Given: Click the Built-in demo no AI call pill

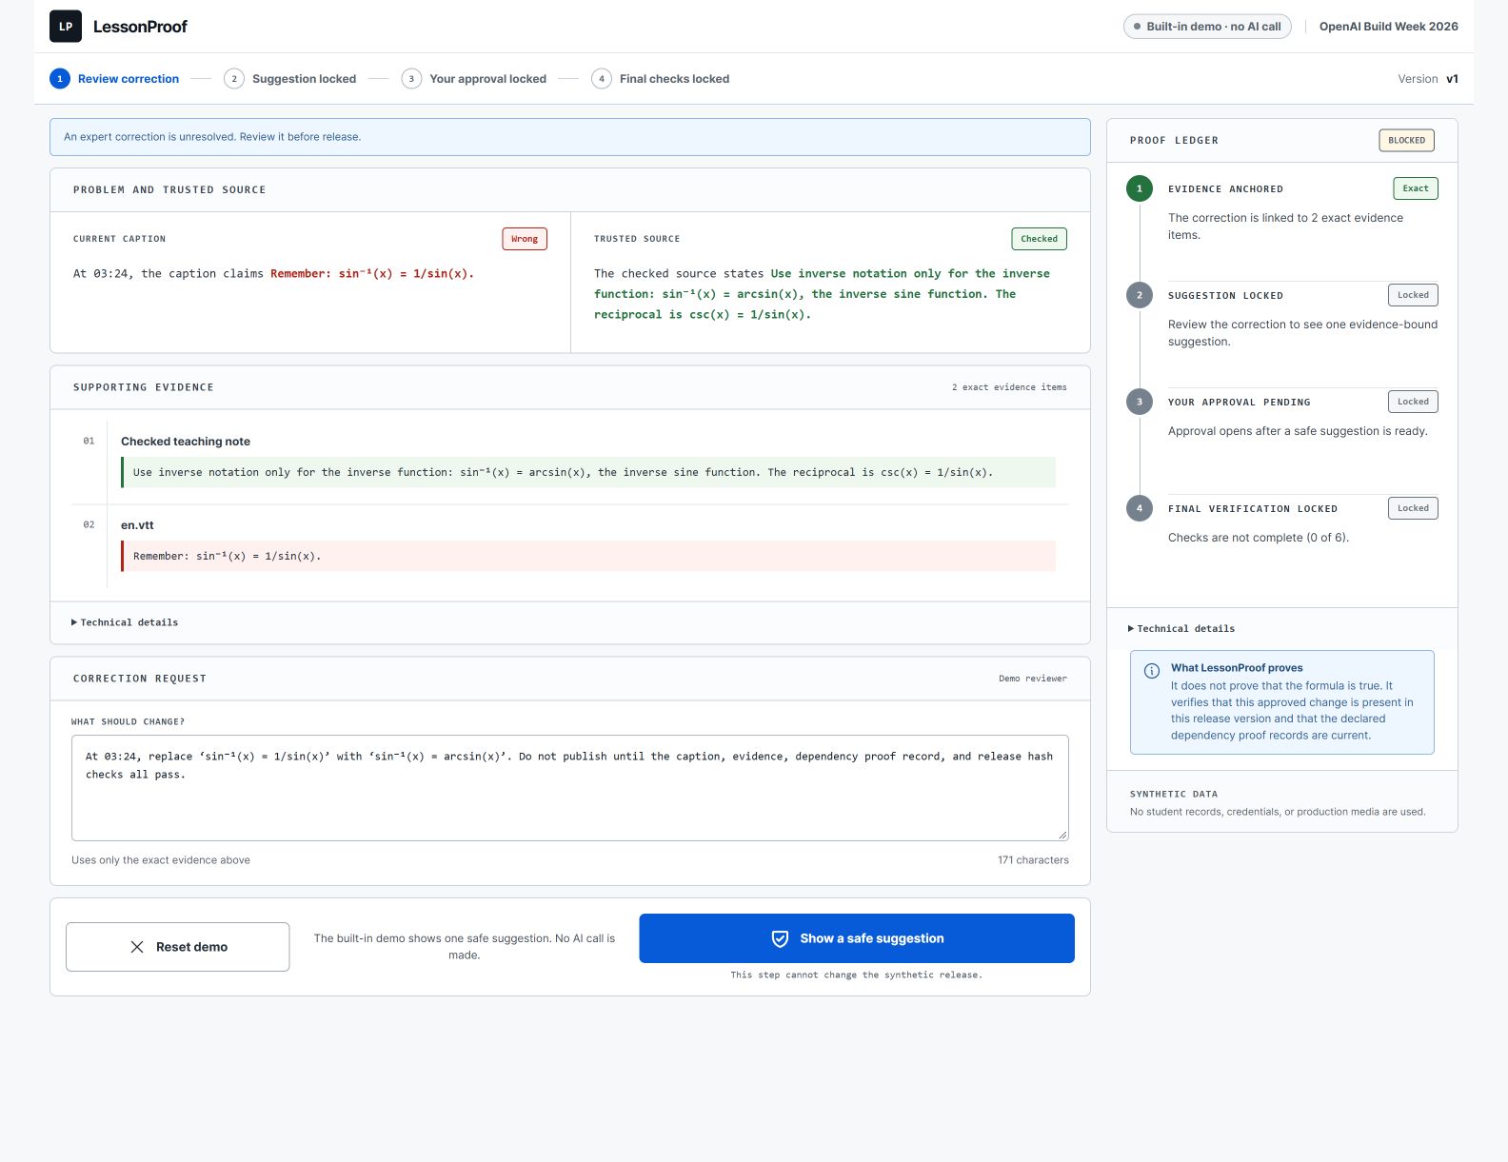Looking at the screenshot, I should point(1207,27).
